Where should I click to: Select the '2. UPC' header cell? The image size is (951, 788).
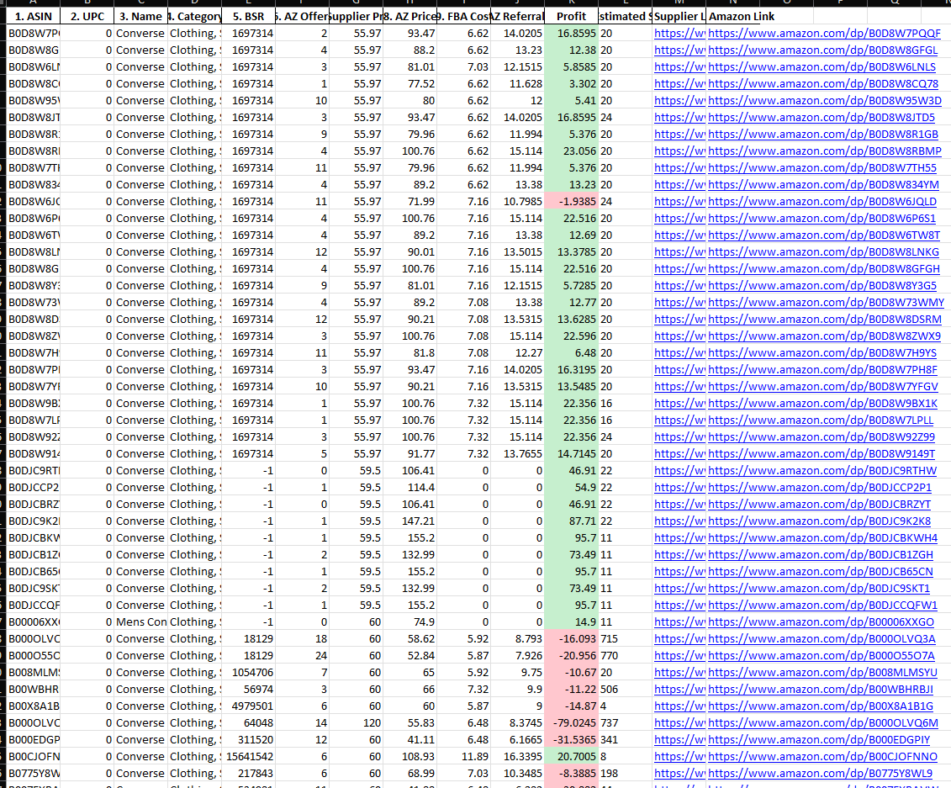(x=87, y=16)
